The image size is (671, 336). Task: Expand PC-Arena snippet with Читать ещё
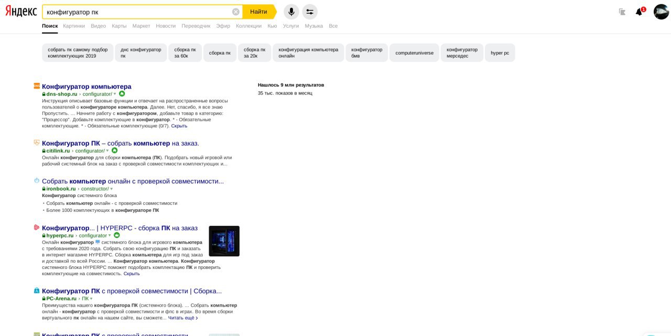coord(183,318)
